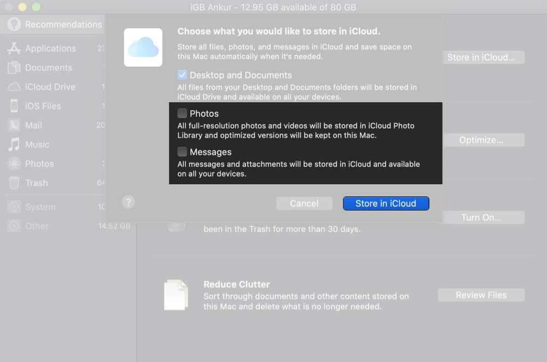
Task: Click the Recommendations lightbulb icon
Action: click(14, 24)
